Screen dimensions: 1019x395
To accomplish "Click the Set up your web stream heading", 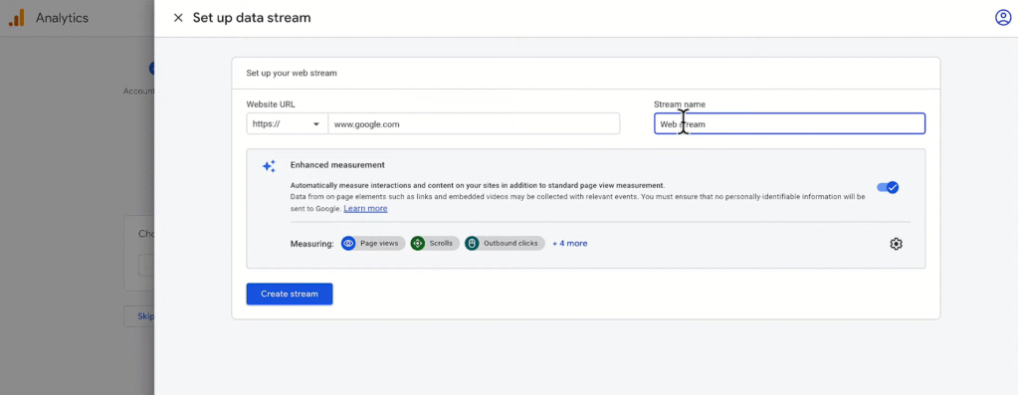I will tap(292, 74).
